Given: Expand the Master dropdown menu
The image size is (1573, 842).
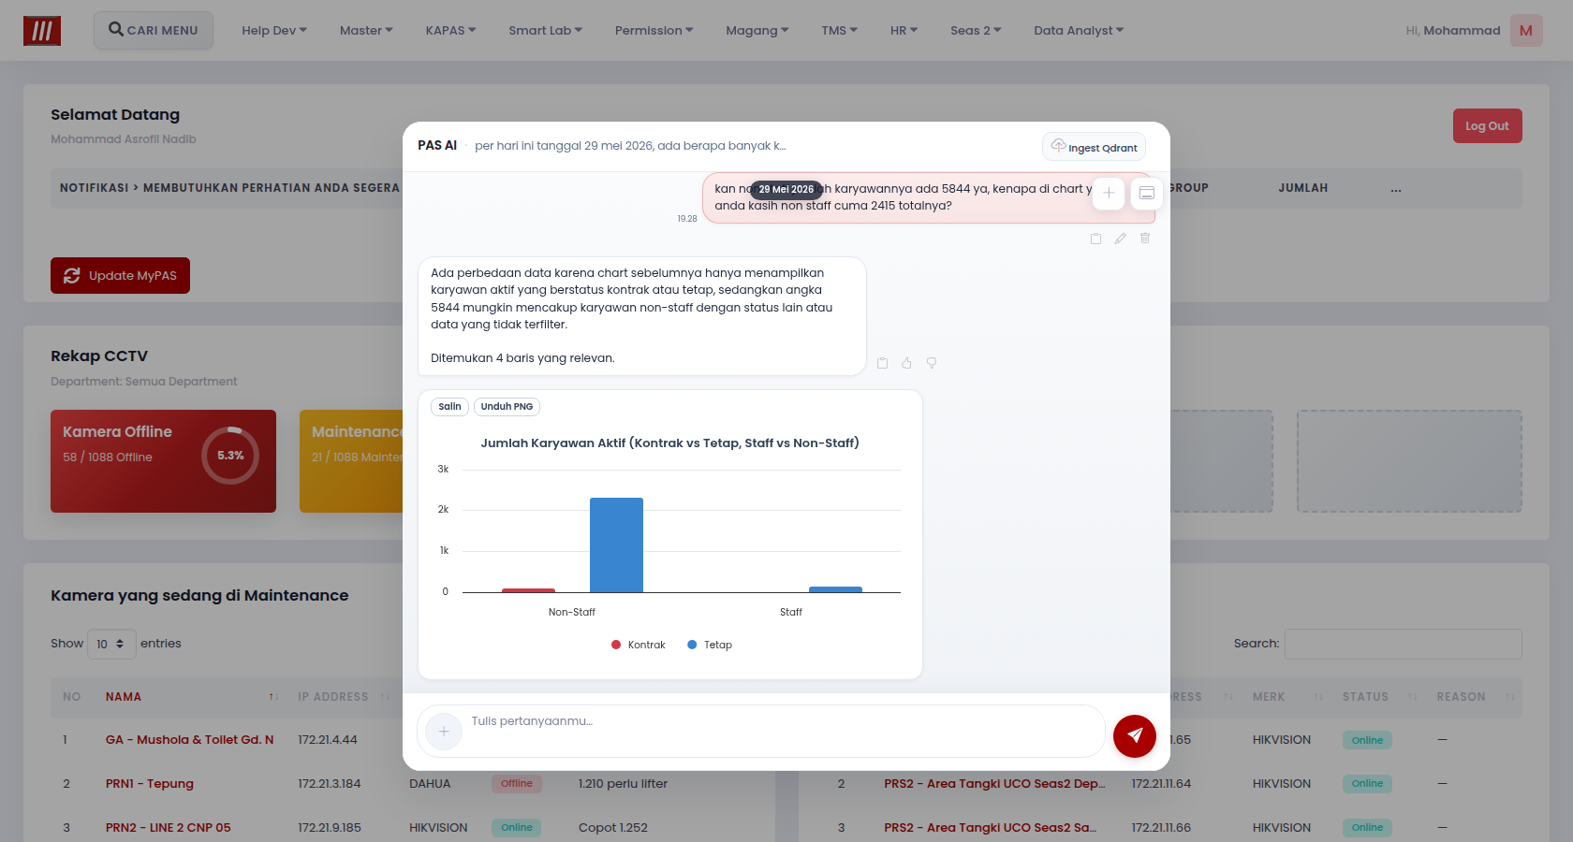Looking at the screenshot, I should 366,30.
